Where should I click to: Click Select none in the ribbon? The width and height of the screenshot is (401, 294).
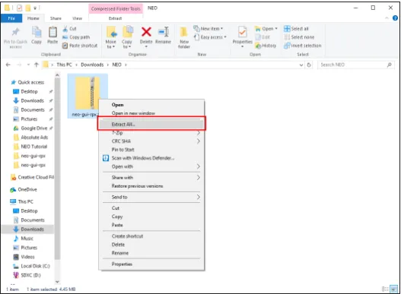click(x=299, y=37)
